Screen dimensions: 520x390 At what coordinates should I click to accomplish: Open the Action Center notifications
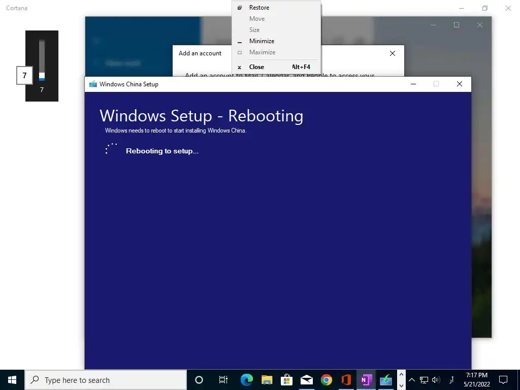point(503,380)
